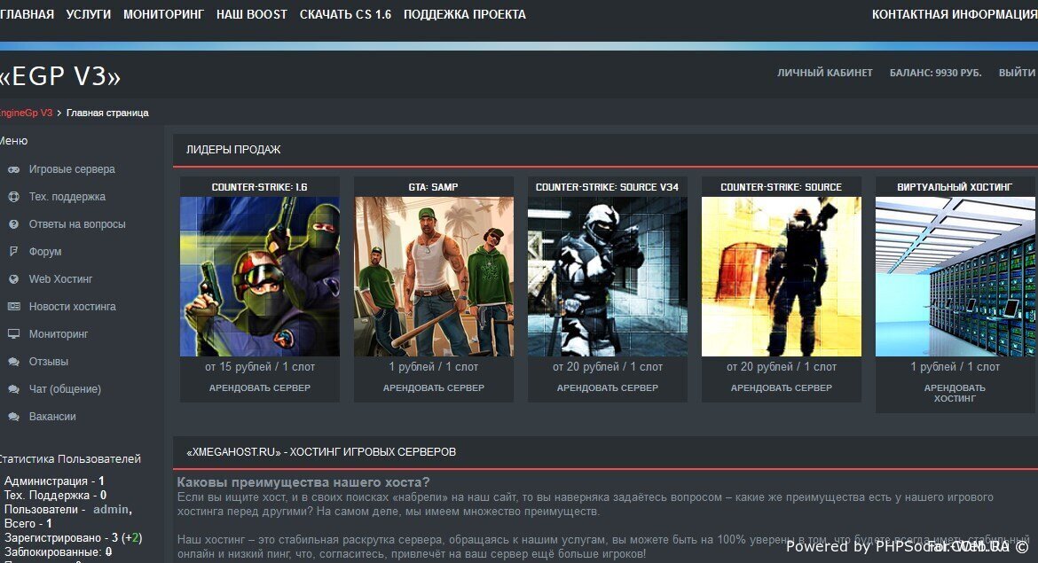The image size is (1038, 563).
Task: Click the GTA: SAMP cover image
Action: coord(434,277)
